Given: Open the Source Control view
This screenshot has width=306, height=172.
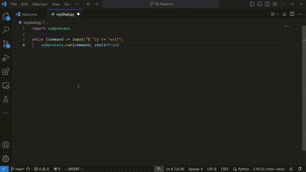Looking at the screenshot, I should tap(6, 44).
